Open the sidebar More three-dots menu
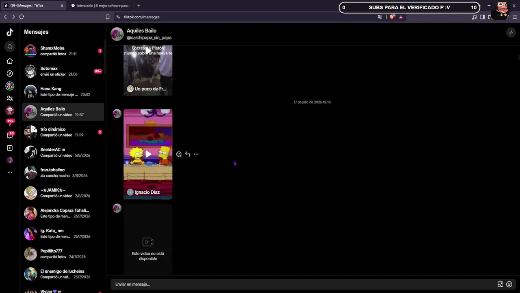 10,172
